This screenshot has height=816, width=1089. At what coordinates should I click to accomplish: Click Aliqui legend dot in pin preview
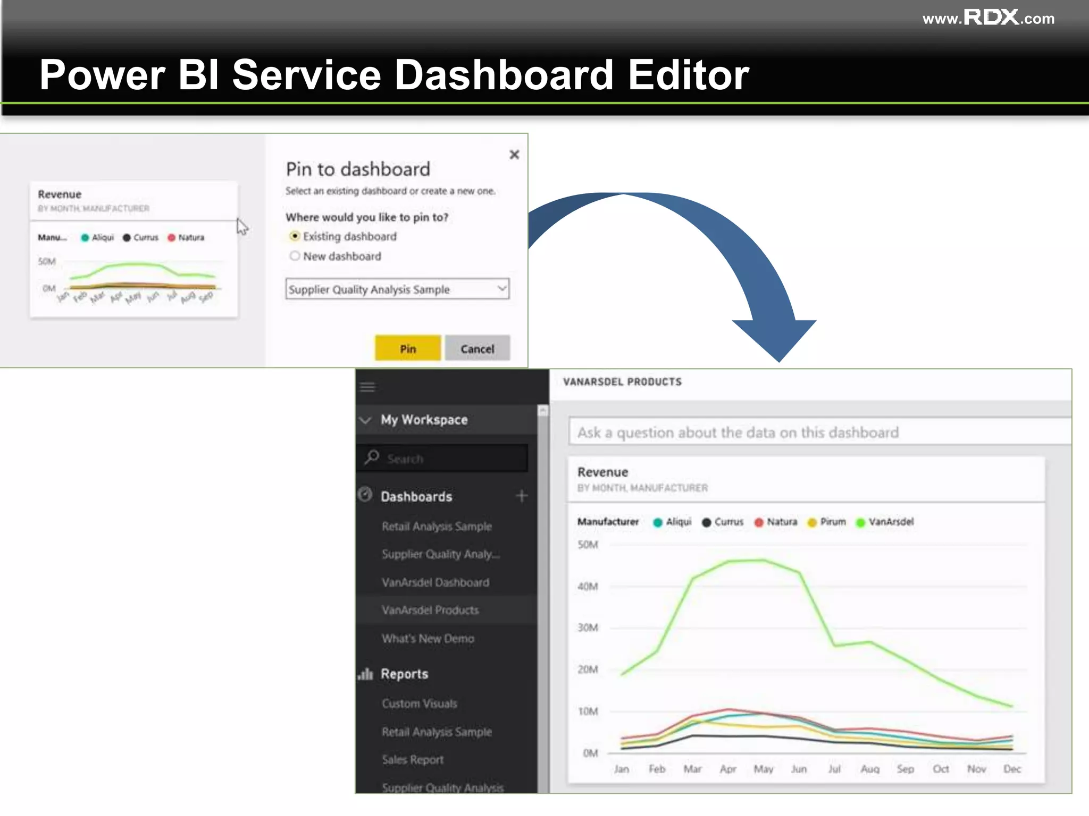[85, 237]
